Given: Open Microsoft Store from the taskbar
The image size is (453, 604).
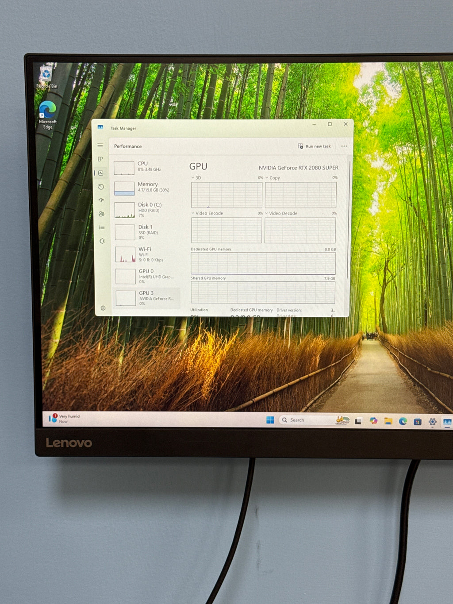Looking at the screenshot, I should 418,422.
